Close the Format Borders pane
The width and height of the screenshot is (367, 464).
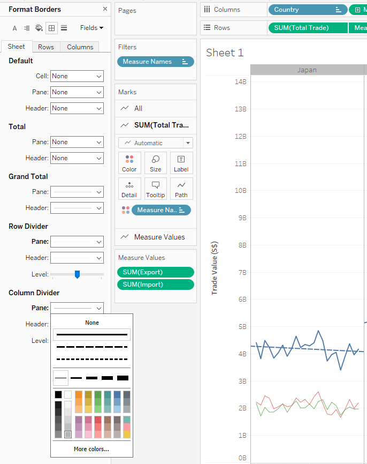pos(105,9)
